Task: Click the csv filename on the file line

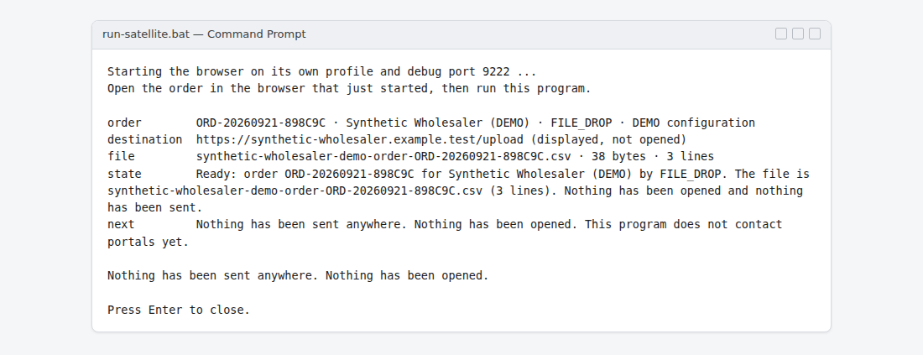Action: 383,157
